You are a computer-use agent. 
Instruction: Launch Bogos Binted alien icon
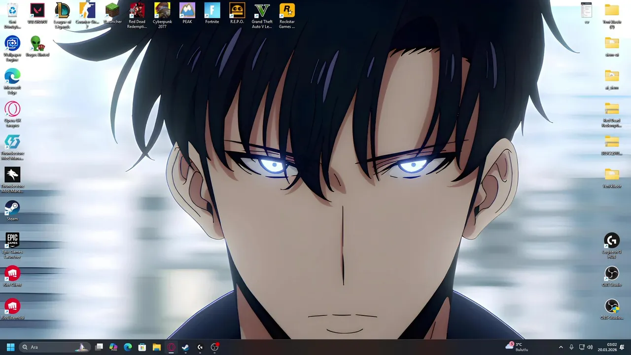37,46
